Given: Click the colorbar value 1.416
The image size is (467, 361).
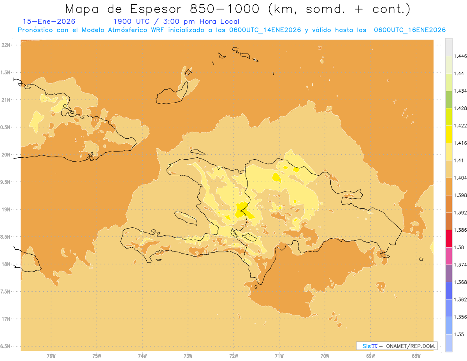Looking at the screenshot, I should (460, 143).
